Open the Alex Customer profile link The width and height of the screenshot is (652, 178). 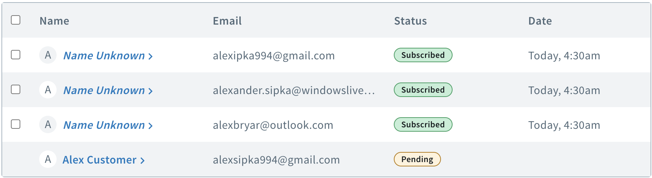tap(99, 160)
